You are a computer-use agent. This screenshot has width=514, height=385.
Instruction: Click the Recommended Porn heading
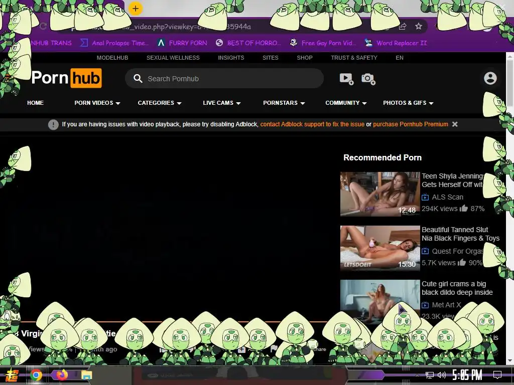pos(382,157)
